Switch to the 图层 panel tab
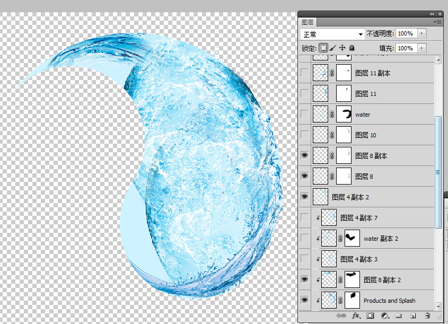Image resolution: width=448 pixels, height=324 pixels. (308, 22)
